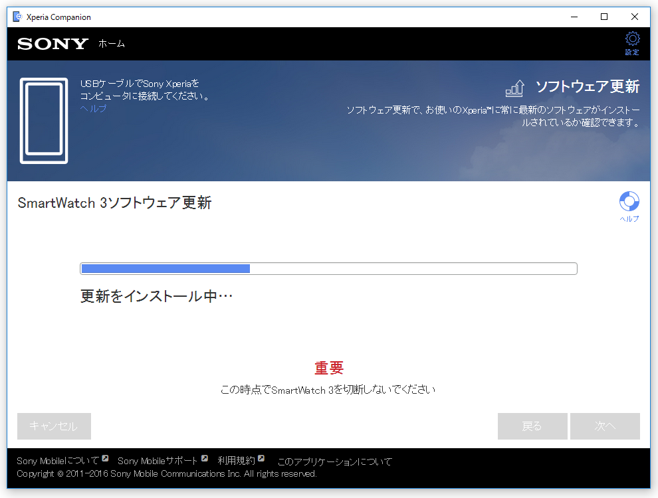
Task: Maximize the Xperia Companion window
Action: (604, 17)
